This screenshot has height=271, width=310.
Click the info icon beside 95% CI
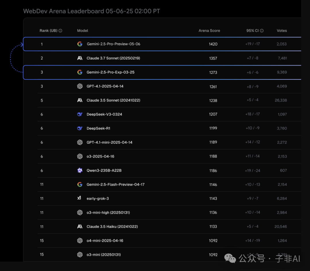point(262,31)
